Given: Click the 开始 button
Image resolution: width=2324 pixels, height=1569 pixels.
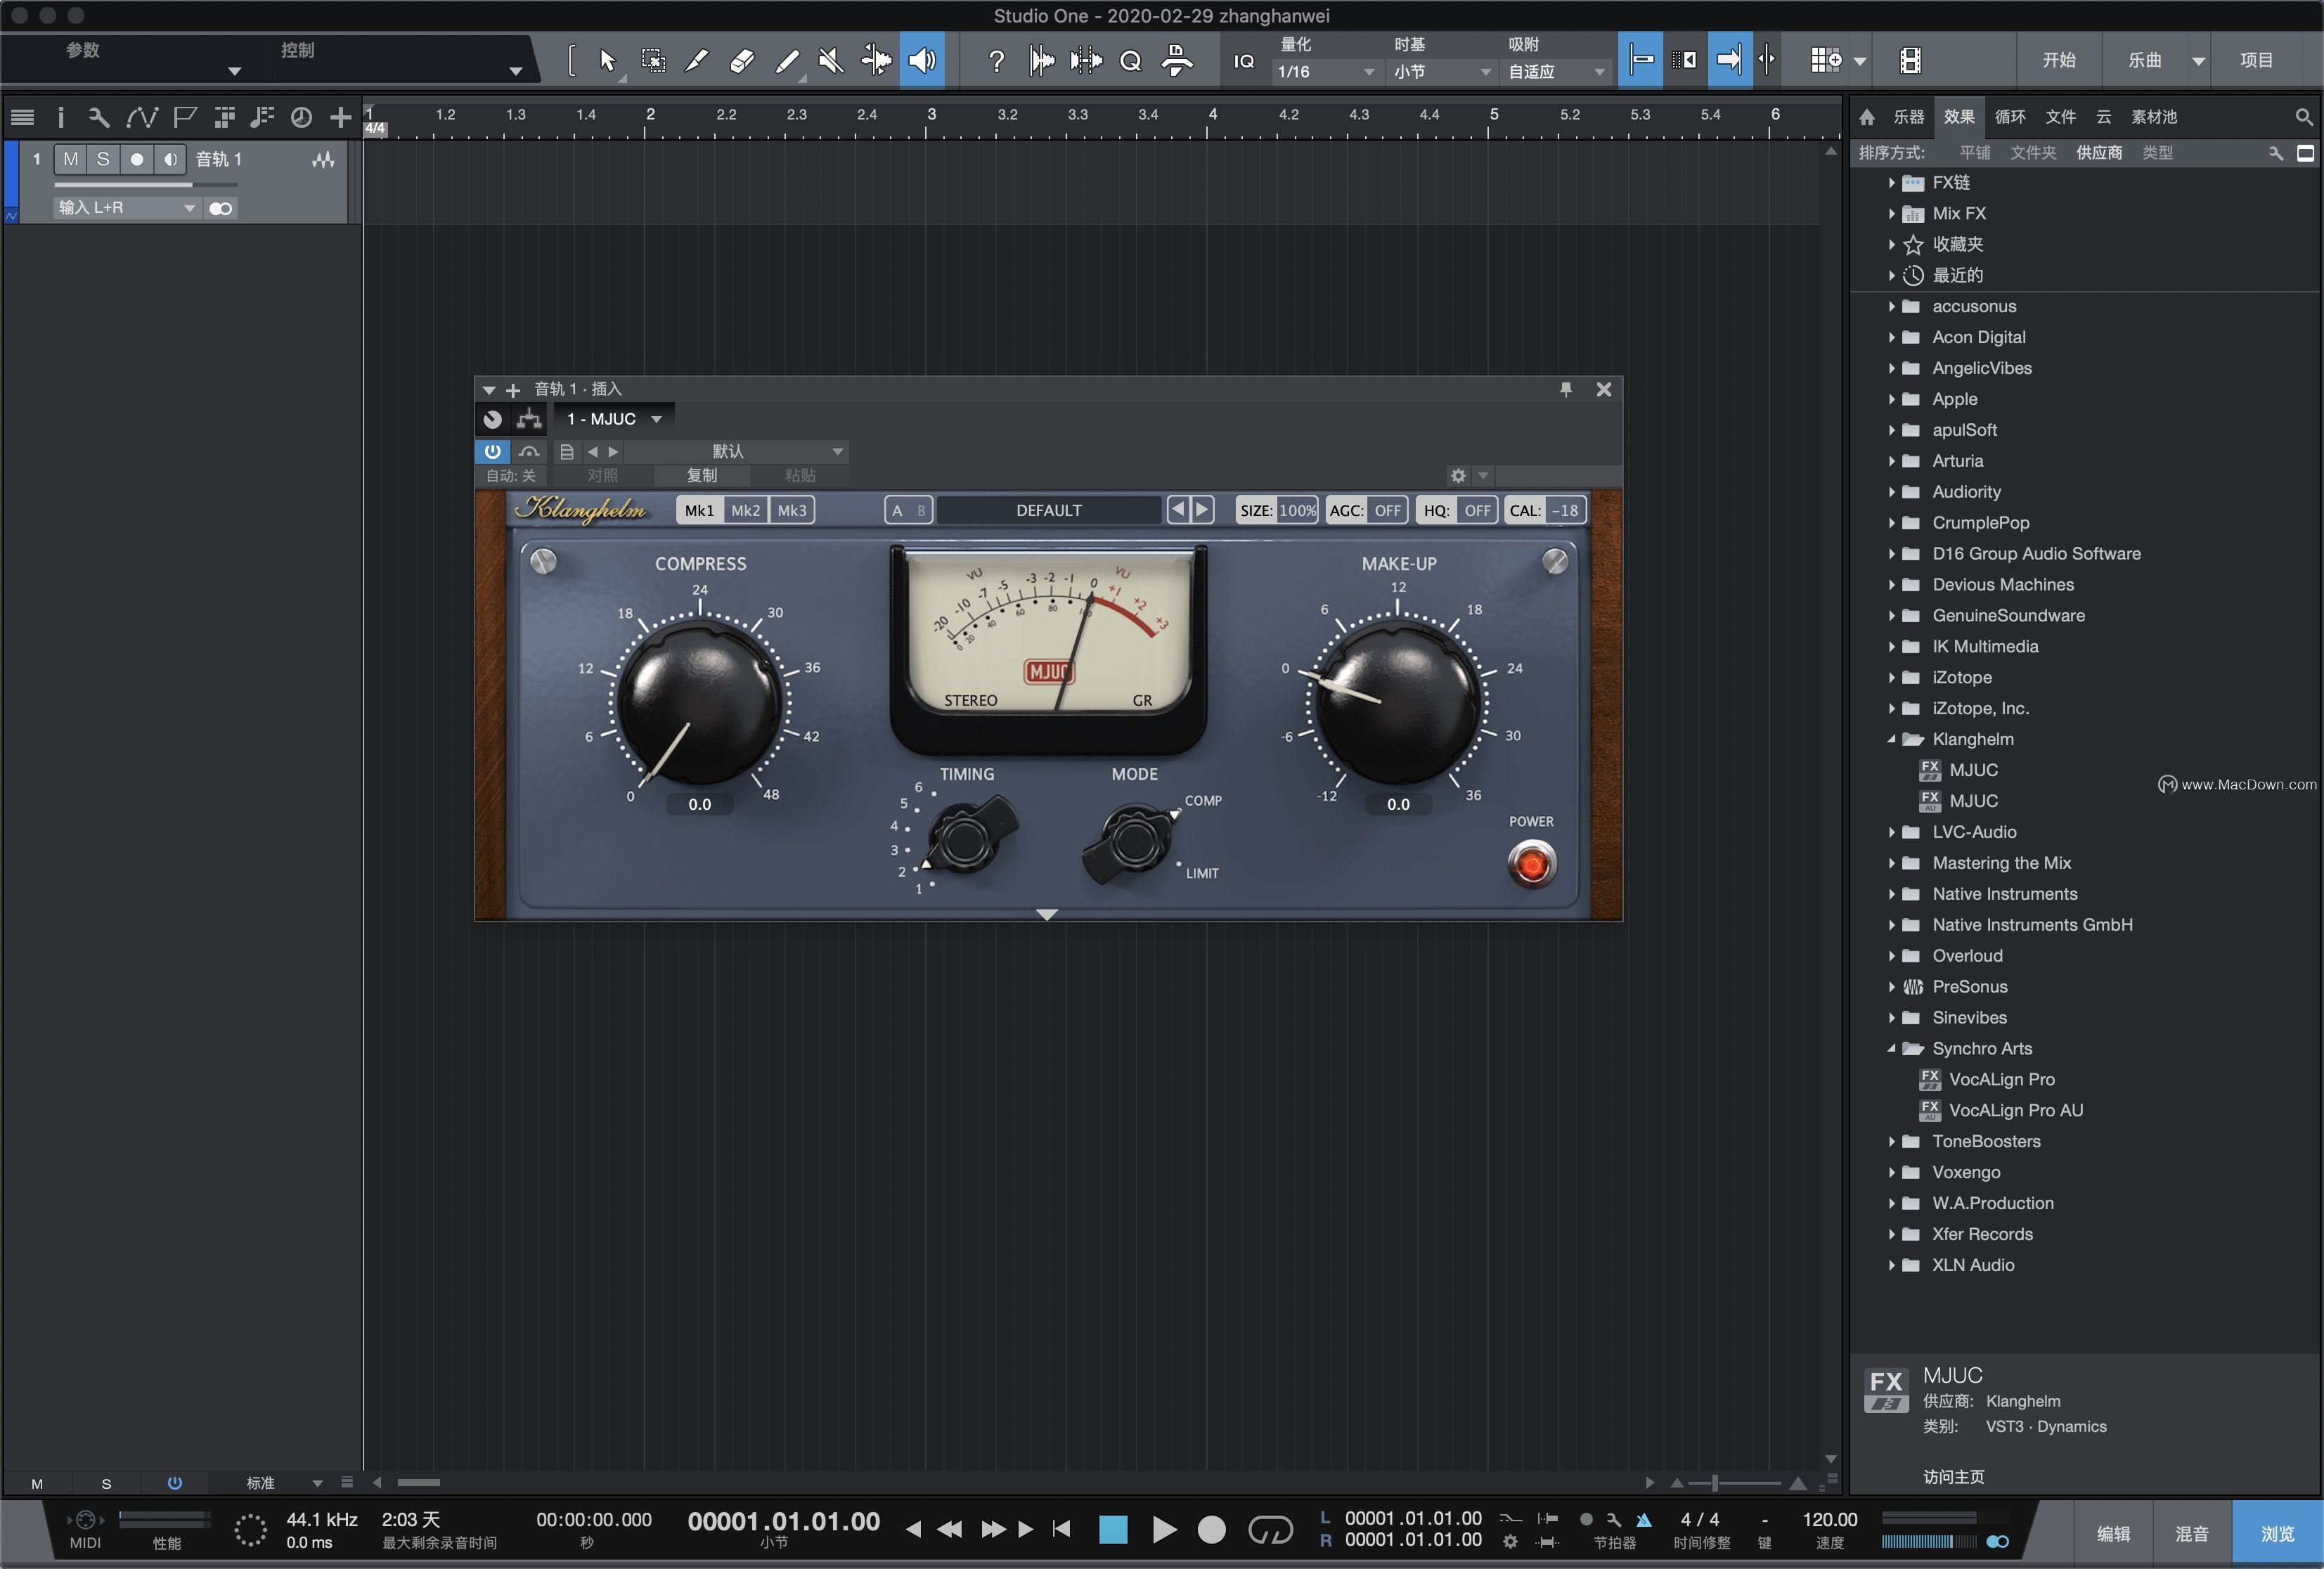Looking at the screenshot, I should pyautogui.click(x=2058, y=60).
